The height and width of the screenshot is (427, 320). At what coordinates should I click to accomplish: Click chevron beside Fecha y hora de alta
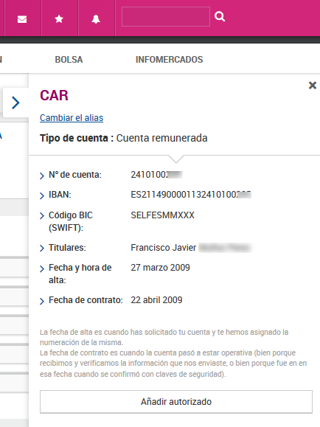[42, 268]
